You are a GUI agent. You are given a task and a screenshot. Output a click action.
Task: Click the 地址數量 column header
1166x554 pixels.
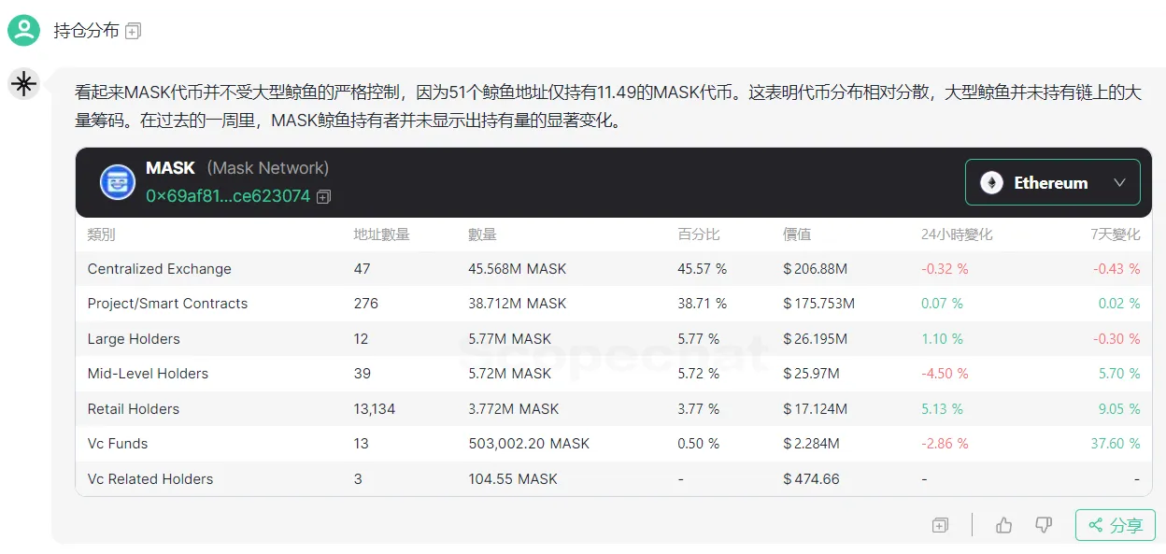click(x=382, y=234)
